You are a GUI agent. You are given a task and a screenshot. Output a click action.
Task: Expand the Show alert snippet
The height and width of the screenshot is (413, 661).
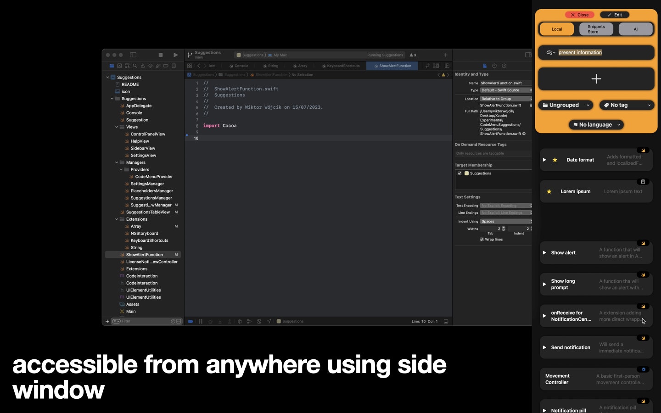pyautogui.click(x=544, y=253)
